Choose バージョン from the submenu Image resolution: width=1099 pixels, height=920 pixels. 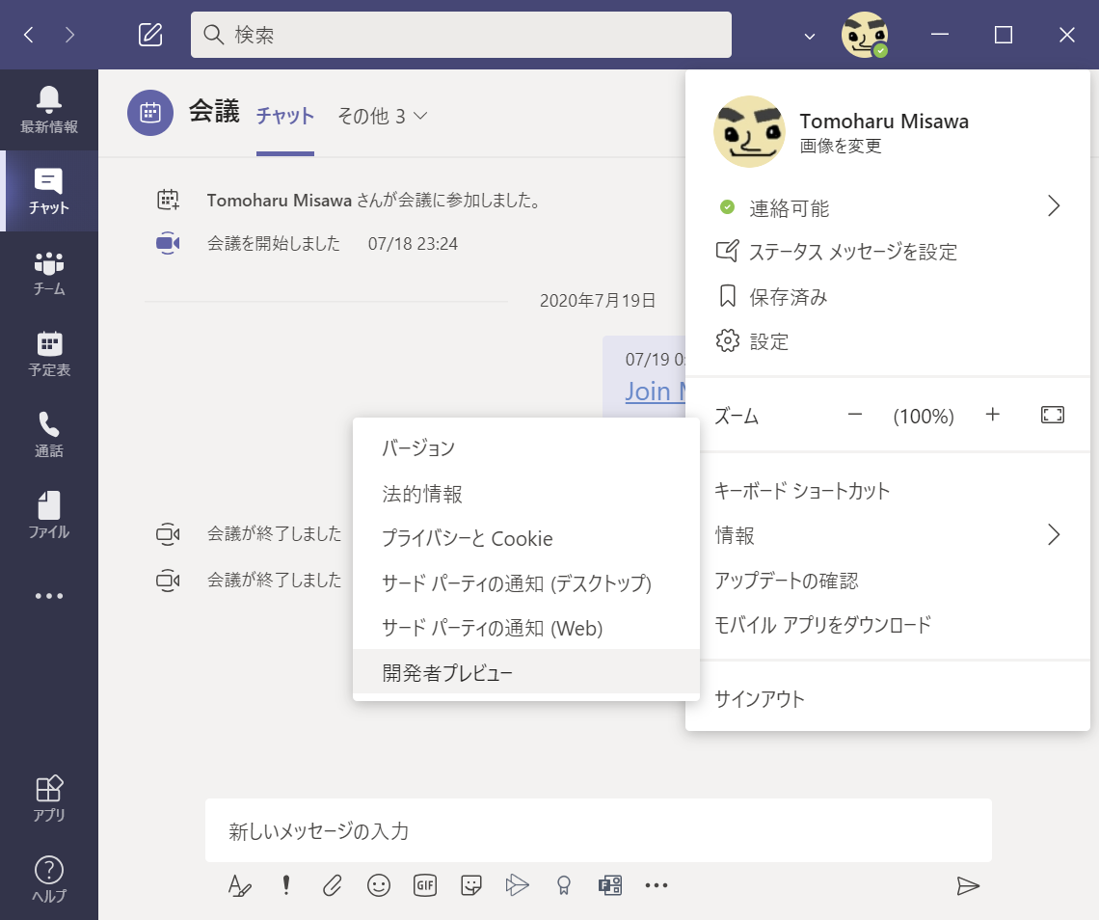point(525,448)
